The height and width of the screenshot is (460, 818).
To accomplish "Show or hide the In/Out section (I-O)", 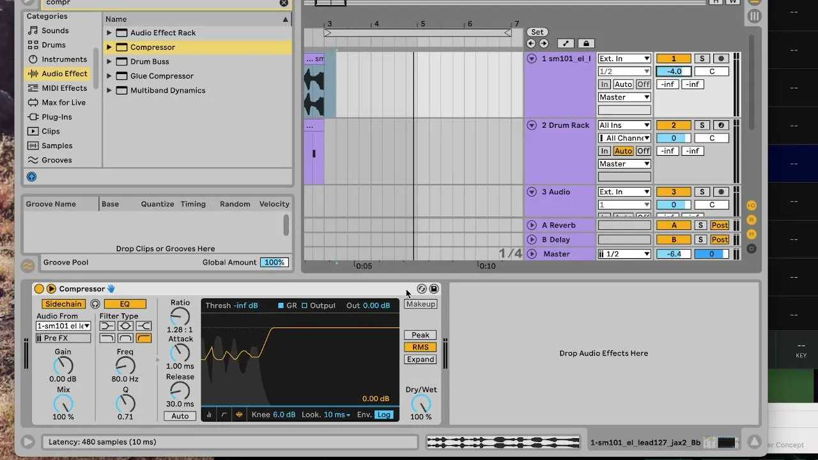I will click(x=752, y=206).
